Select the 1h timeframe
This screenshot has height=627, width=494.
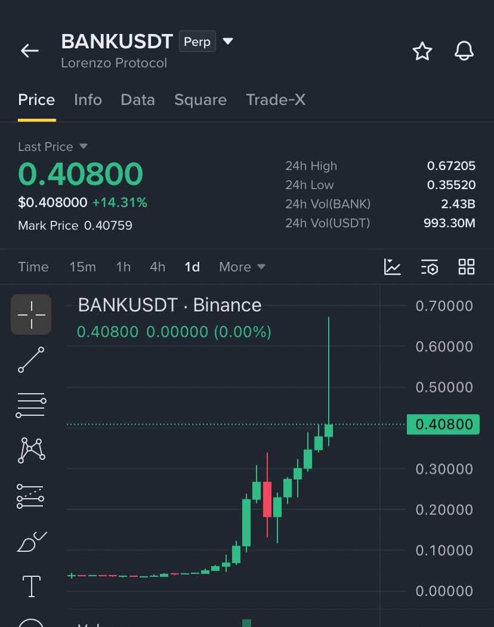click(x=123, y=267)
